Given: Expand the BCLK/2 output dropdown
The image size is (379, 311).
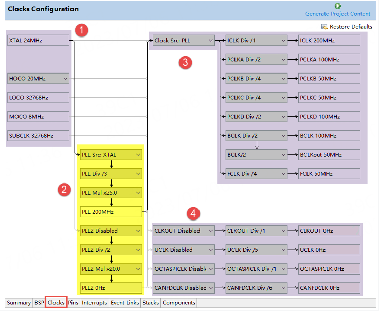Looking at the screenshot, I should pos(256,155).
